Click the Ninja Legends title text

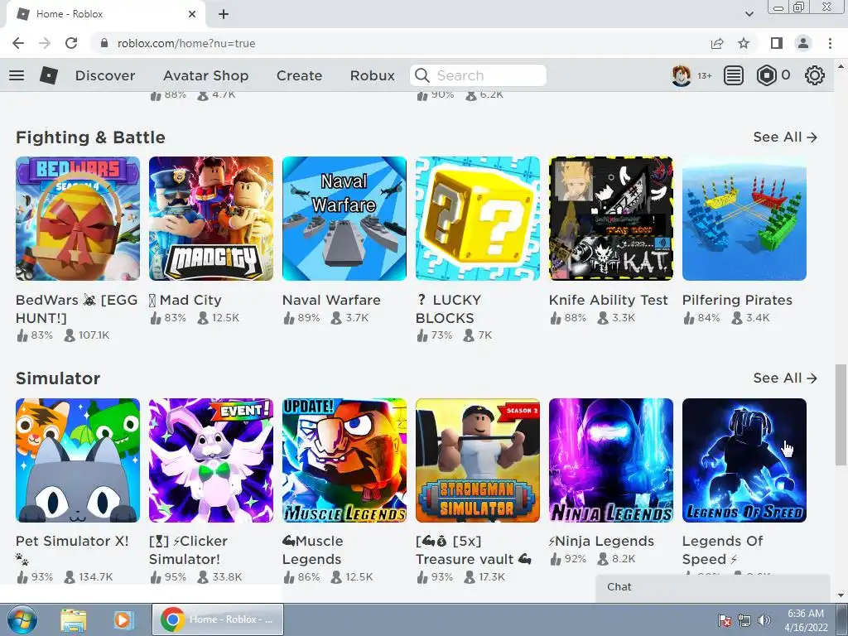pos(602,542)
